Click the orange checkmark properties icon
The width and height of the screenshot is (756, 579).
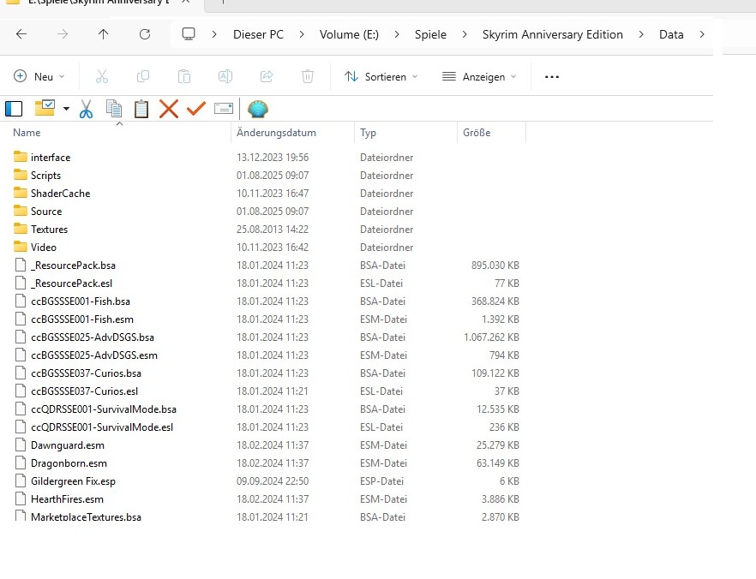[x=196, y=109]
